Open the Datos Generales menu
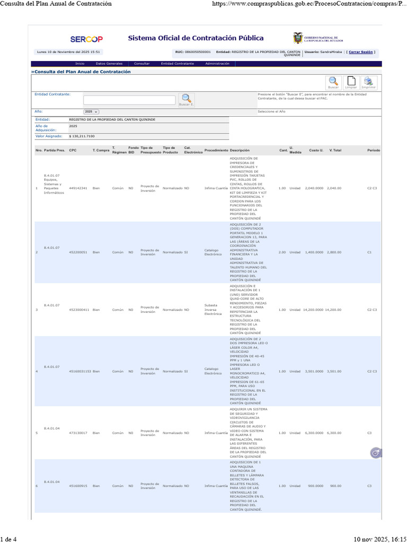The height and width of the screenshot is (543, 407). (x=109, y=64)
